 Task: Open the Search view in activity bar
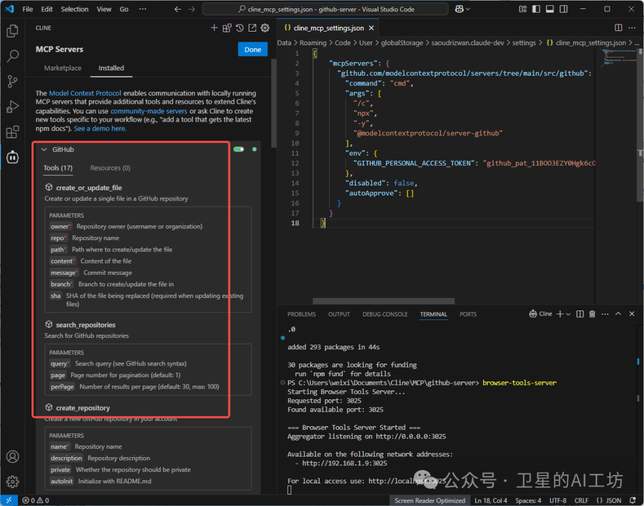coord(13,56)
